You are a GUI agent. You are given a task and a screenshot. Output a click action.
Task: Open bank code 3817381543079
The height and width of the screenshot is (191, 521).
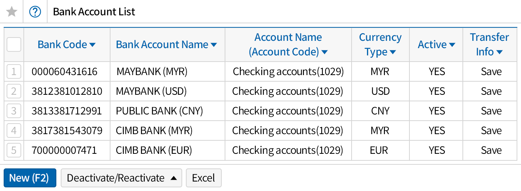[x=67, y=130]
